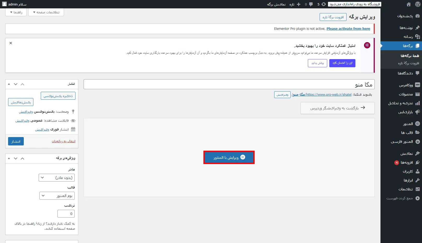Expand راهنما help tab
Image resolution: width=422 pixels, height=243 pixels.
click(x=16, y=12)
